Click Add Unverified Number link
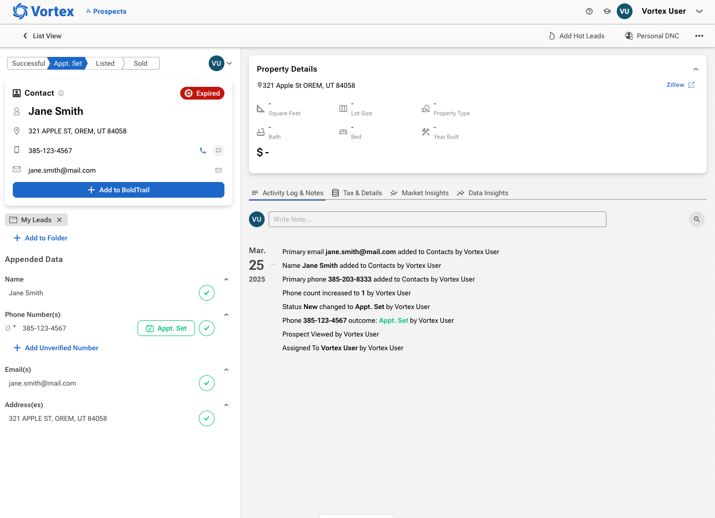715x518 pixels. [x=56, y=348]
